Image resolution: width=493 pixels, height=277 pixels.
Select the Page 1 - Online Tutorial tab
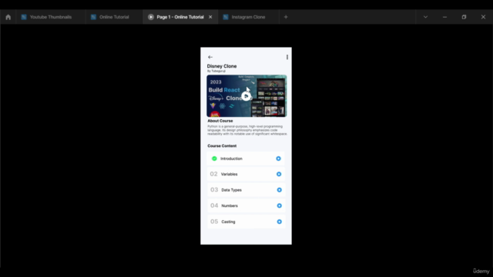pos(180,17)
